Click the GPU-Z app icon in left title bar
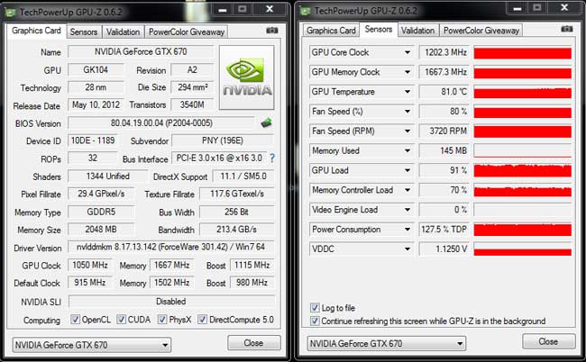 point(10,13)
